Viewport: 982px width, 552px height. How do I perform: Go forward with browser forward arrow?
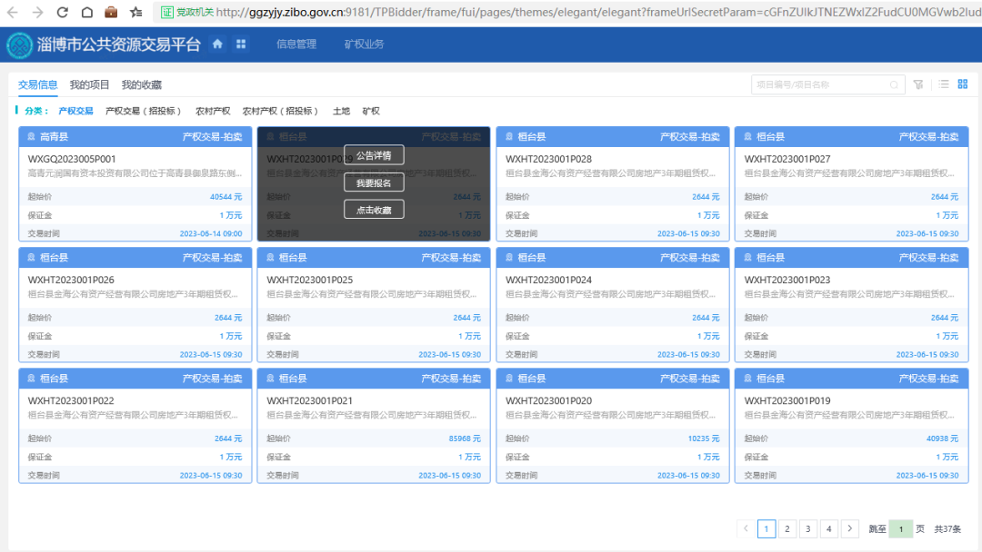[x=37, y=12]
